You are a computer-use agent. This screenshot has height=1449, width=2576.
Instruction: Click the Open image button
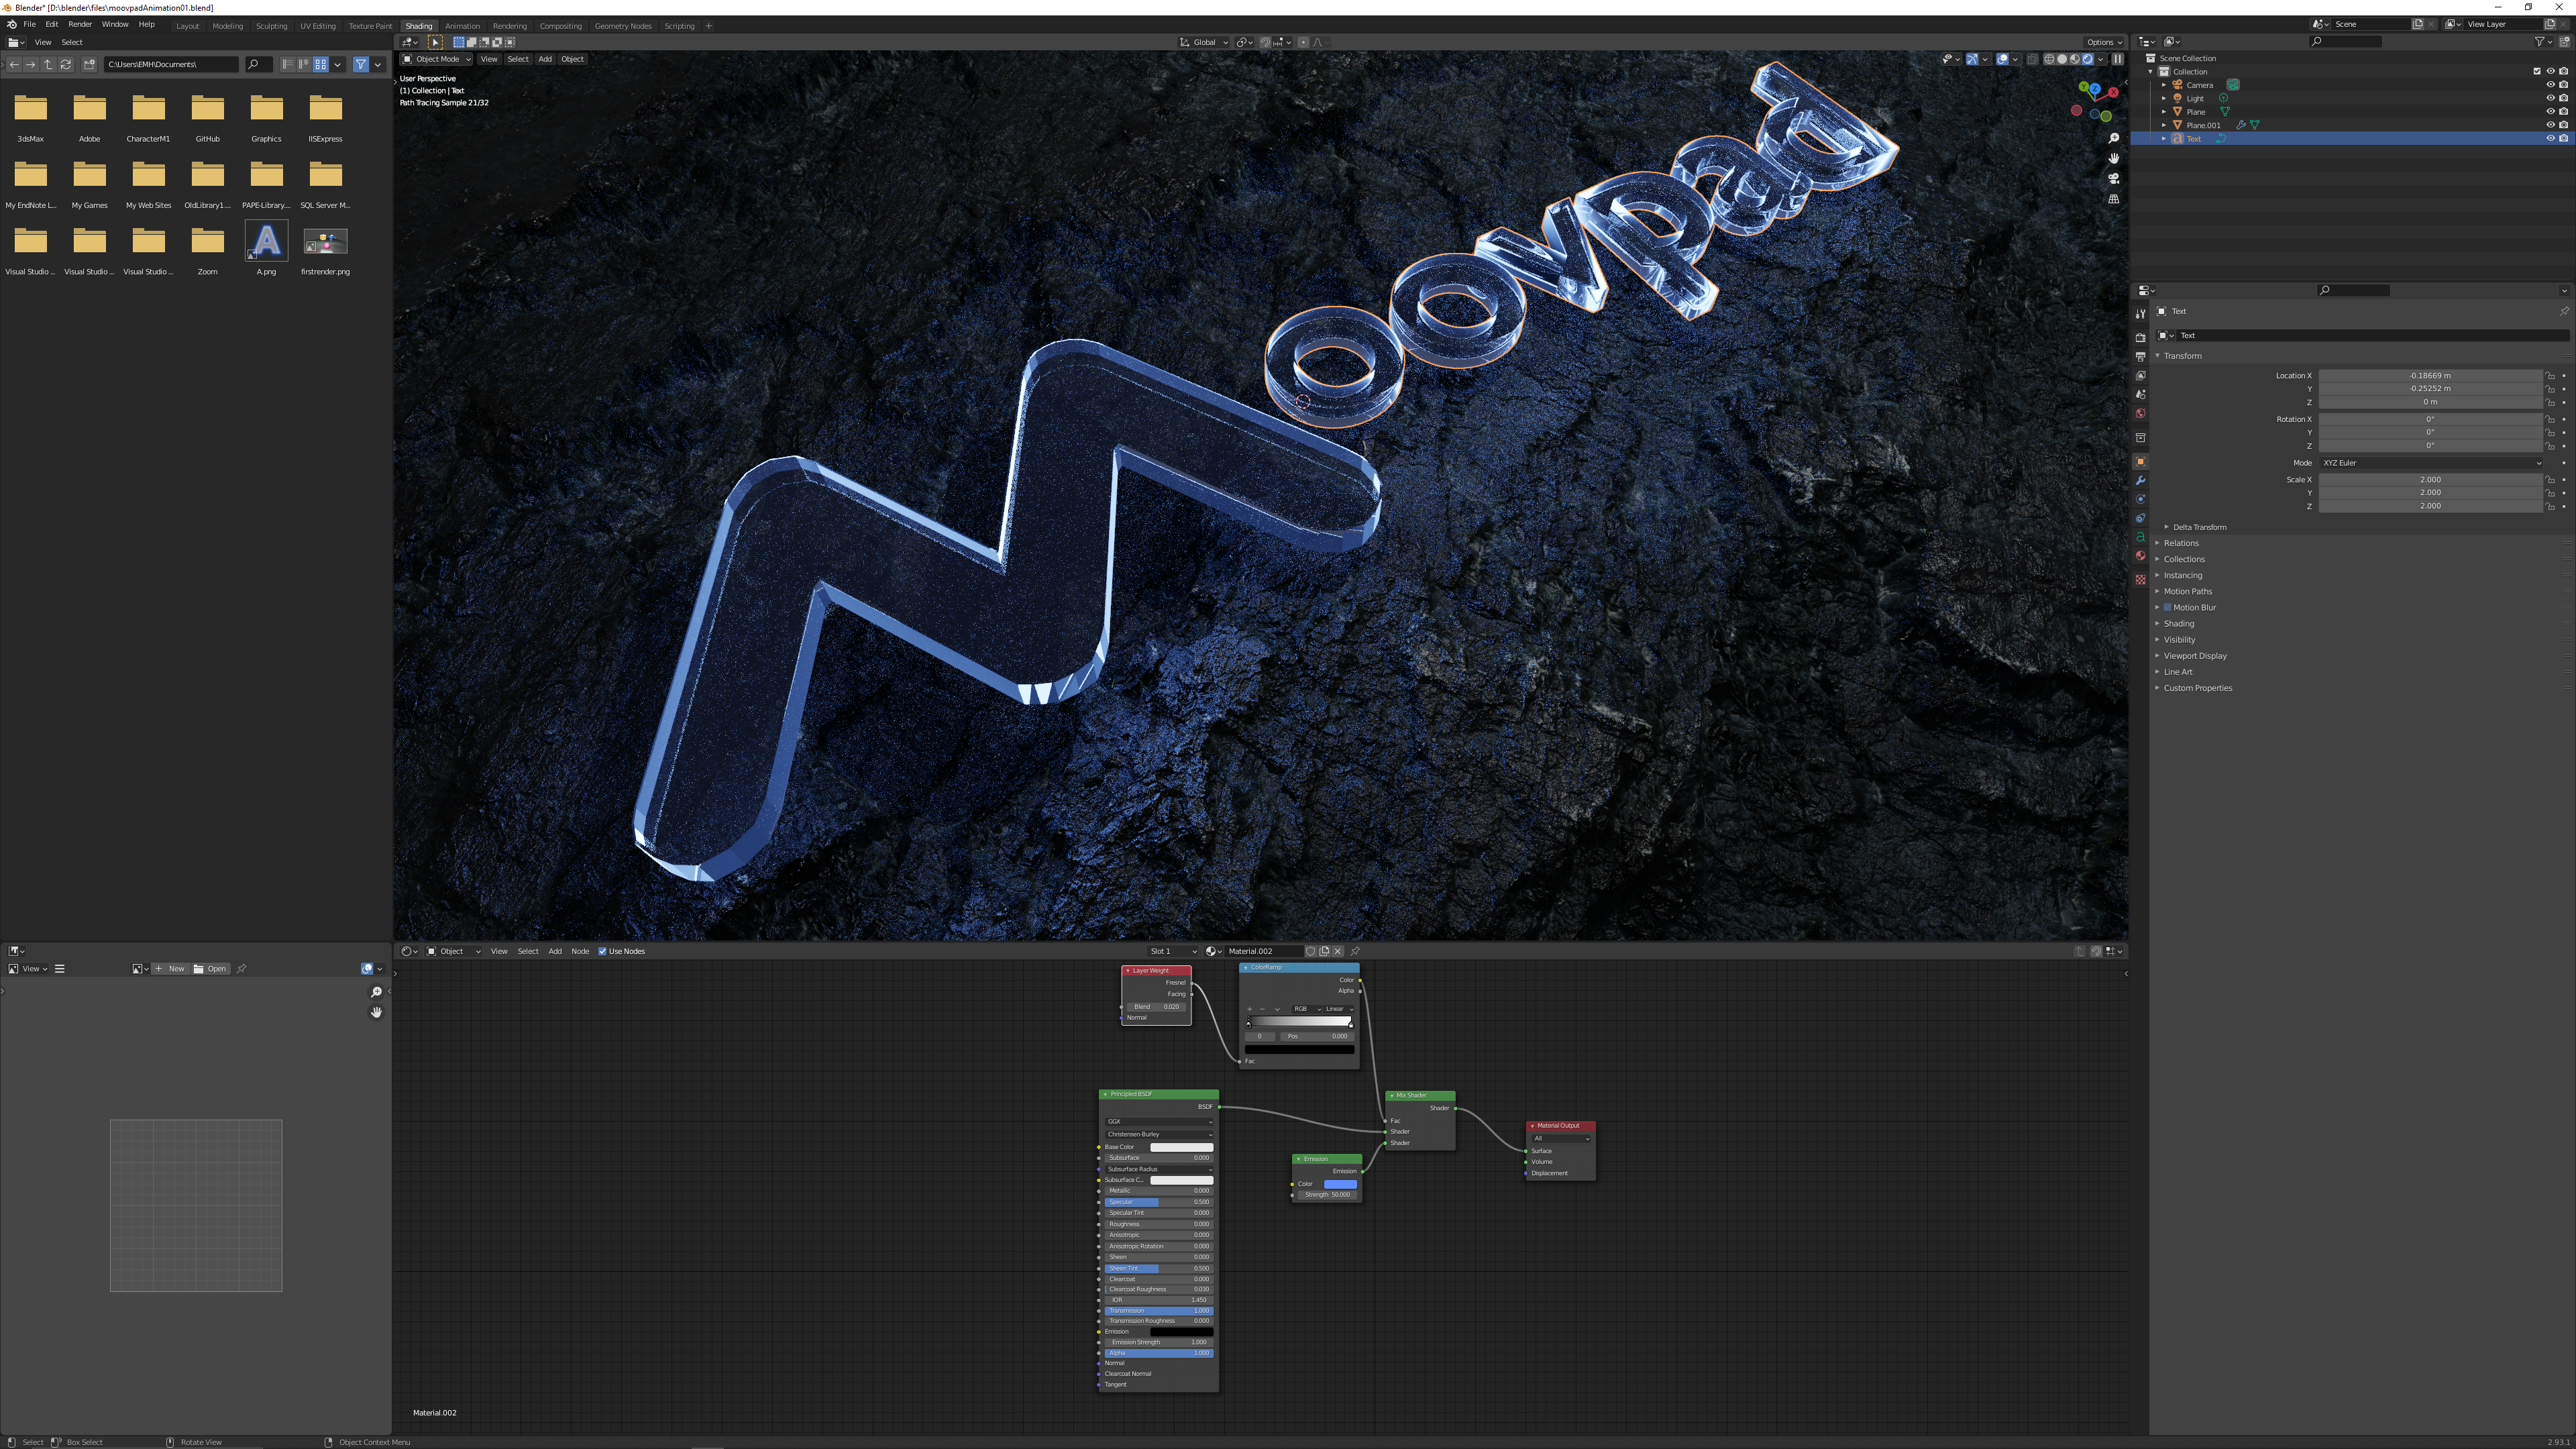coord(211,968)
